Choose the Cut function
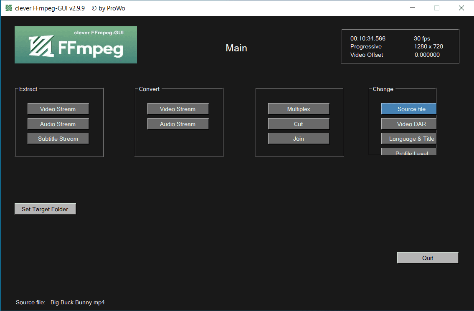The height and width of the screenshot is (311, 474). click(299, 124)
